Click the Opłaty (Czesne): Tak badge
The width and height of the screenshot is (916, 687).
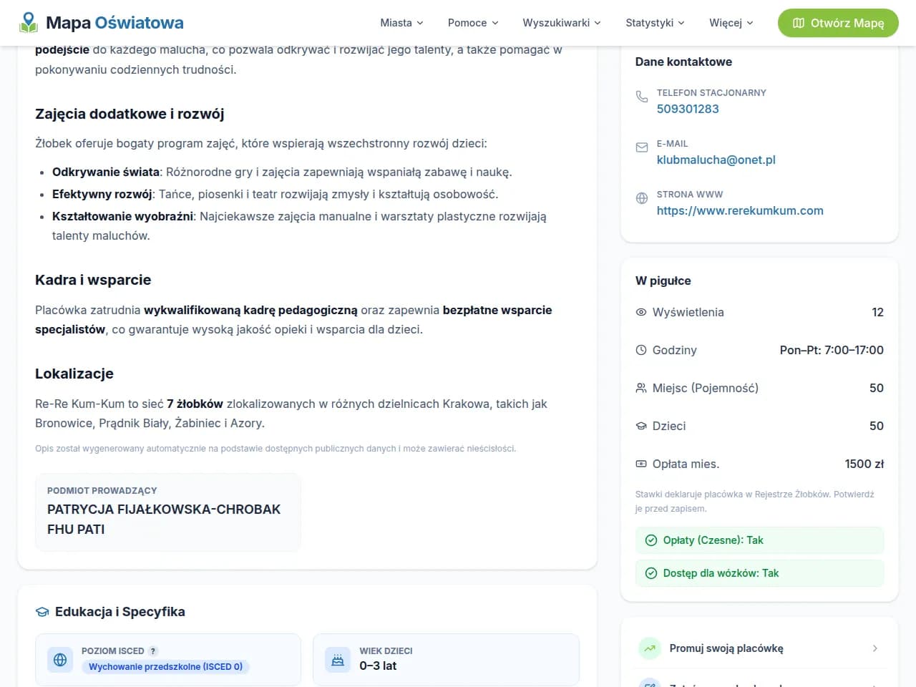tap(759, 540)
